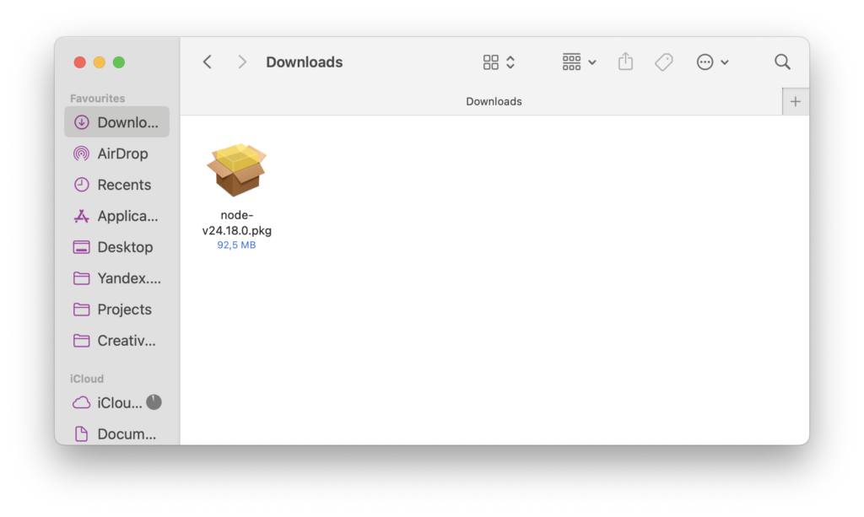
Task: Open Documents in the sidebar
Action: 116,434
